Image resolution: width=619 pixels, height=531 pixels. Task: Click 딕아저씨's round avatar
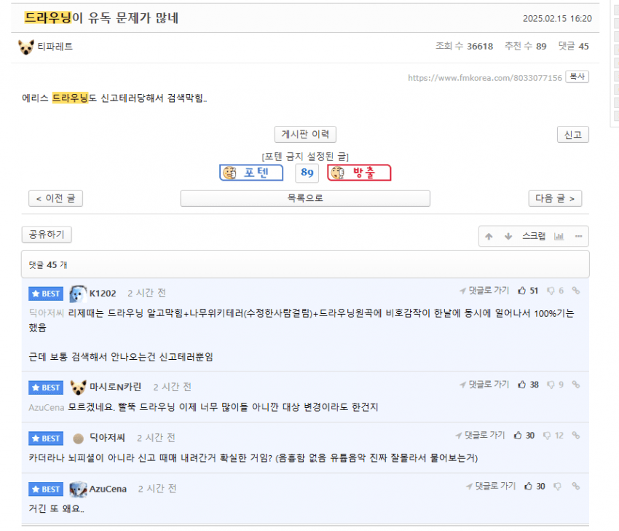click(x=78, y=438)
